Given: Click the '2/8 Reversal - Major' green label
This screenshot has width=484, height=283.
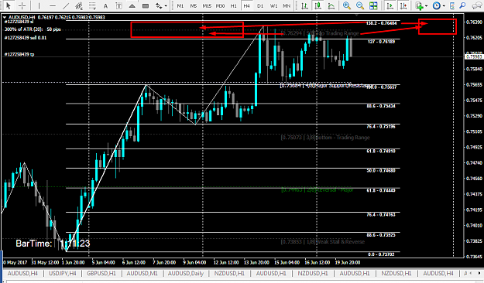Looking at the screenshot, I should 318,190.
